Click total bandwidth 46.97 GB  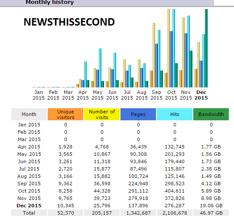[x=211, y=213]
